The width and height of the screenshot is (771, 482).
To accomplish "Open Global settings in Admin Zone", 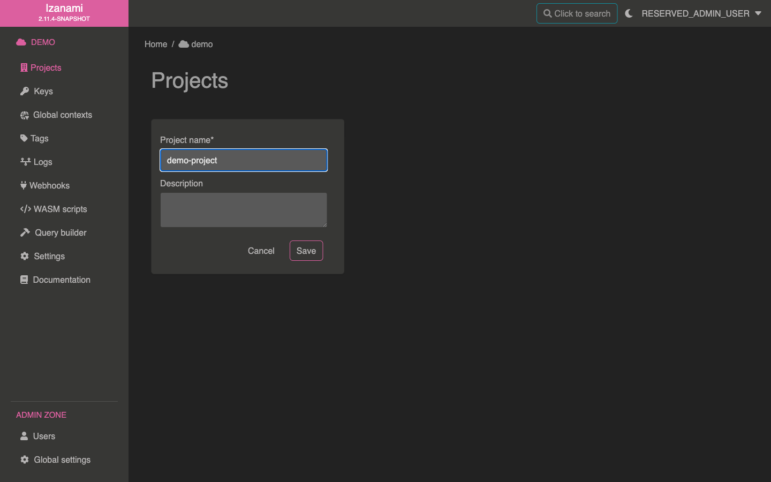I will pos(62,460).
